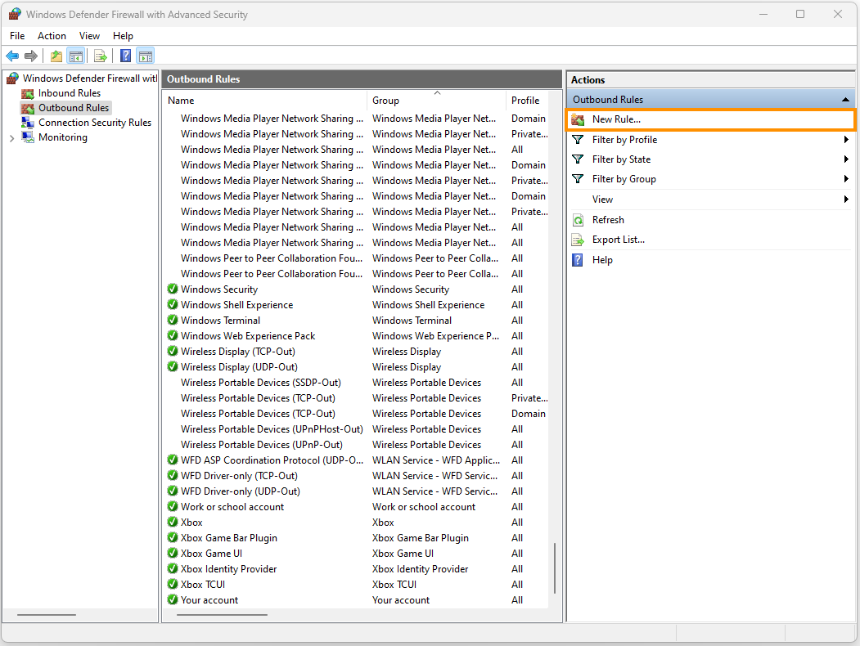The width and height of the screenshot is (860, 646).
Task: Click the horizontal scrollbar under rules list
Action: pyautogui.click(x=222, y=615)
